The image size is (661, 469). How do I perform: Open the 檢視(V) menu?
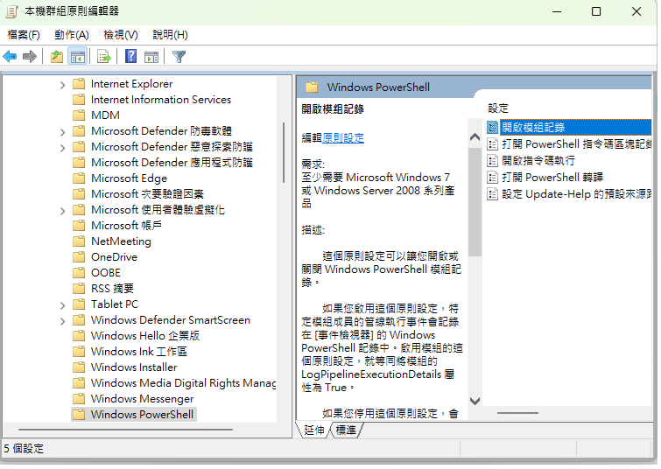[121, 35]
